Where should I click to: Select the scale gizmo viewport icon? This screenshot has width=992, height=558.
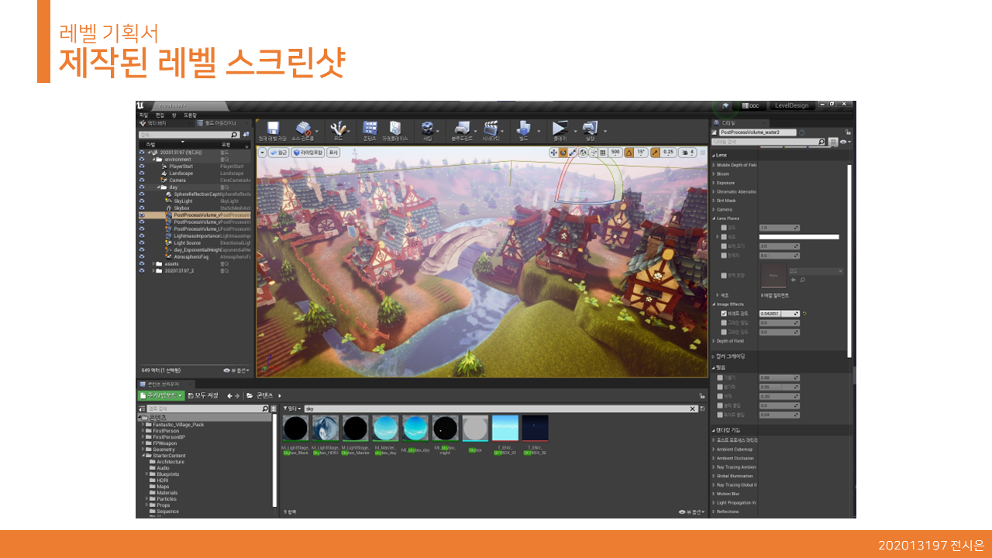click(573, 153)
